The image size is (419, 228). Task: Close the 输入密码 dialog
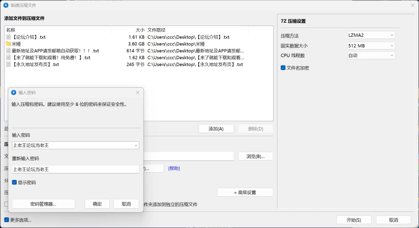pos(137,93)
